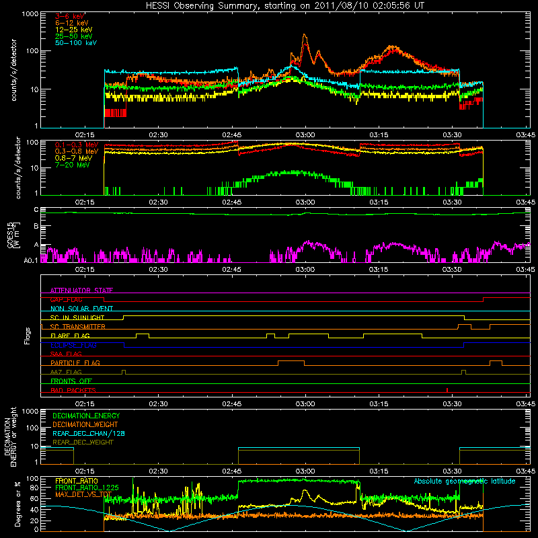Select the cyan 50-100 keV legend label
This screenshot has width=538, height=538.
click(x=76, y=43)
